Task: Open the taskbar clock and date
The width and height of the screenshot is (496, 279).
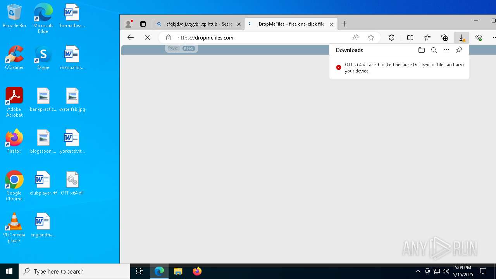Action: pos(463,271)
